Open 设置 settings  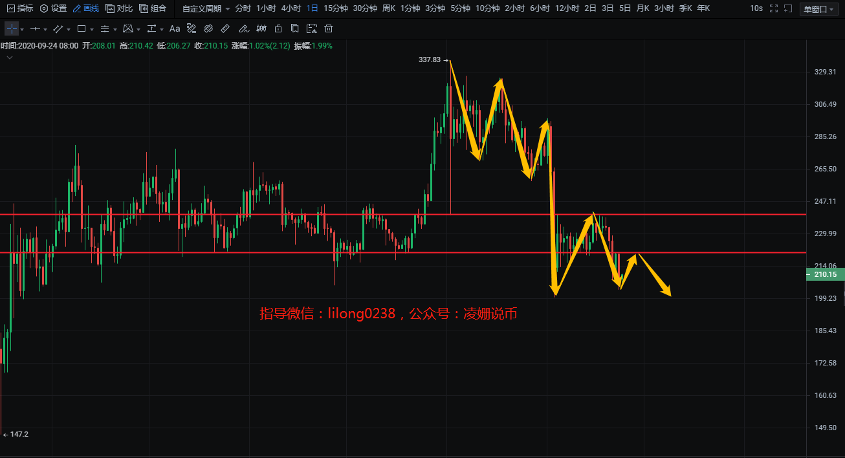pos(53,8)
